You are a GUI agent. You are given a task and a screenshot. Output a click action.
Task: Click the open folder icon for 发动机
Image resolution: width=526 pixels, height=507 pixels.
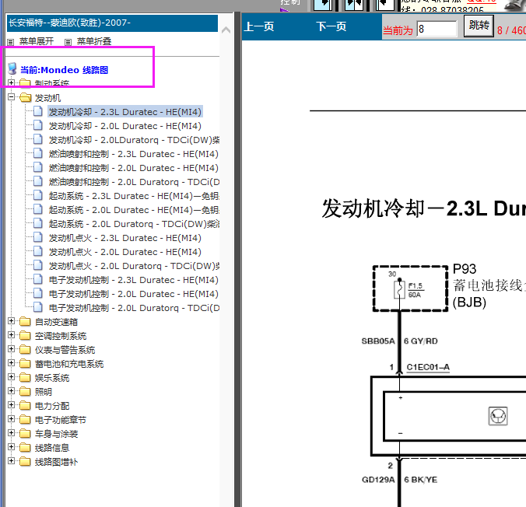(x=25, y=97)
